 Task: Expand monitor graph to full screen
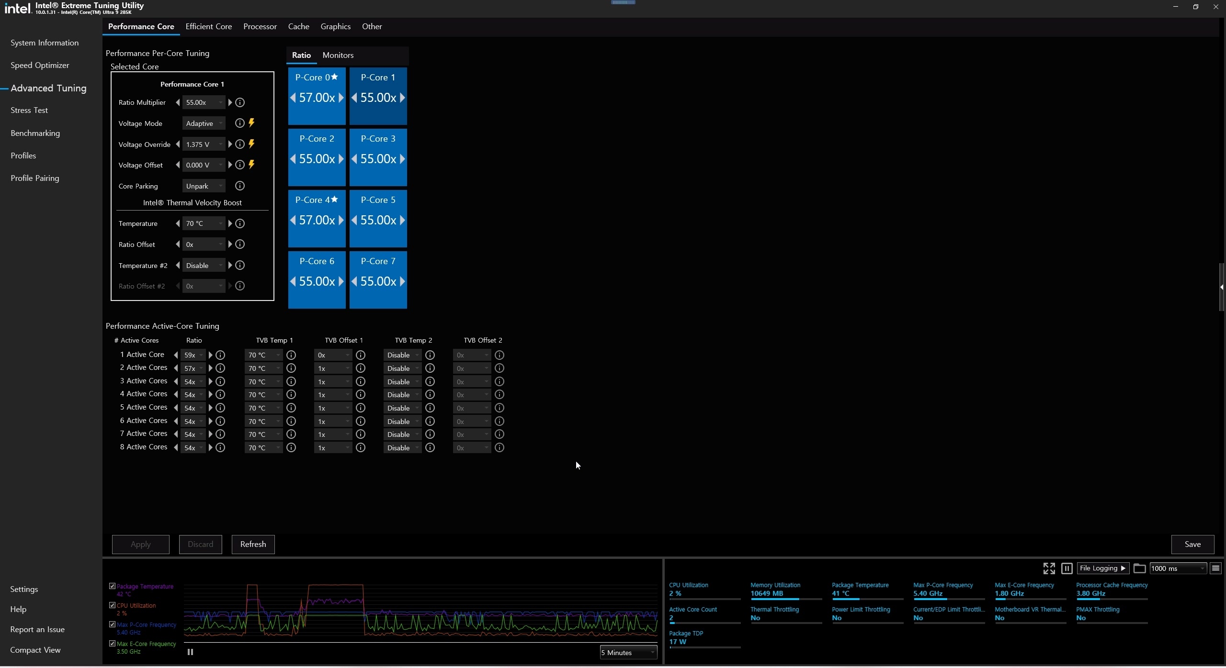click(x=1049, y=568)
